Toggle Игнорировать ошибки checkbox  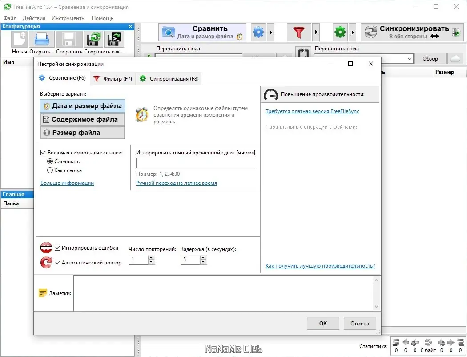tap(58, 247)
